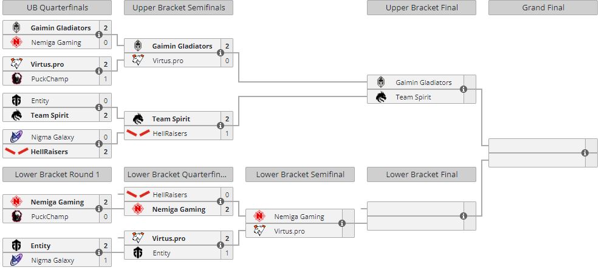The image size is (599, 270).
Task: Show match info for Team Spirit vs HellRaisers
Action: pyautogui.click(x=221, y=126)
